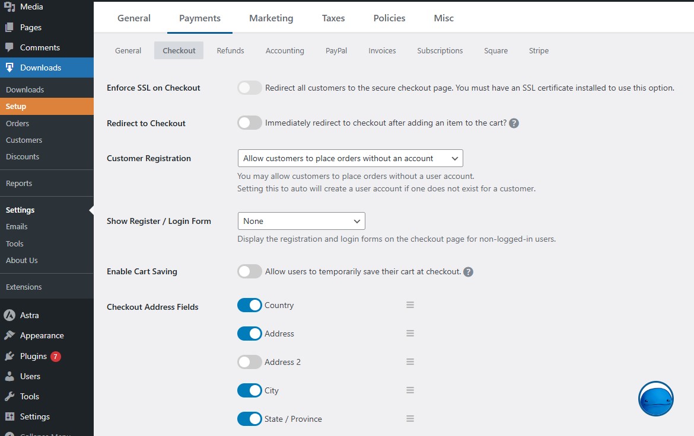694x436 pixels.
Task: Disable the City address field toggle
Action: click(x=250, y=390)
